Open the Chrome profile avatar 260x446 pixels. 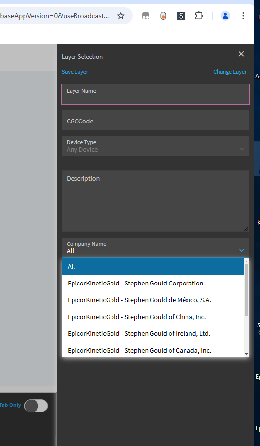pyautogui.click(x=225, y=16)
